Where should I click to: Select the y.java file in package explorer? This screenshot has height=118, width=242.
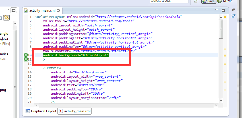[x=4, y=39]
